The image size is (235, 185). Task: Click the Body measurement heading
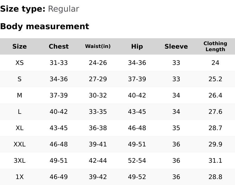pyautogui.click(x=44, y=26)
